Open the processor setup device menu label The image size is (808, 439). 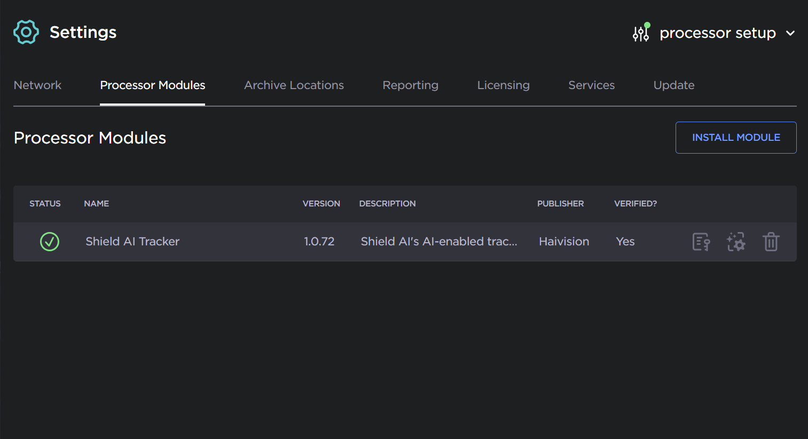pos(717,33)
